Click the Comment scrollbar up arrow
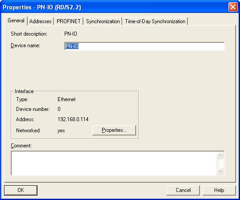The image size is (240, 200). (x=220, y=155)
